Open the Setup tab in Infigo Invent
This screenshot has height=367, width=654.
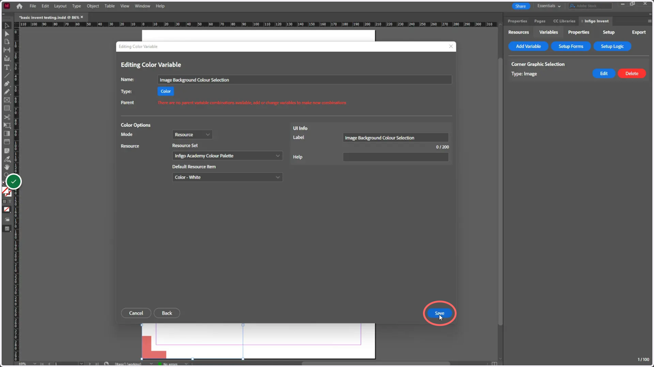609,32
